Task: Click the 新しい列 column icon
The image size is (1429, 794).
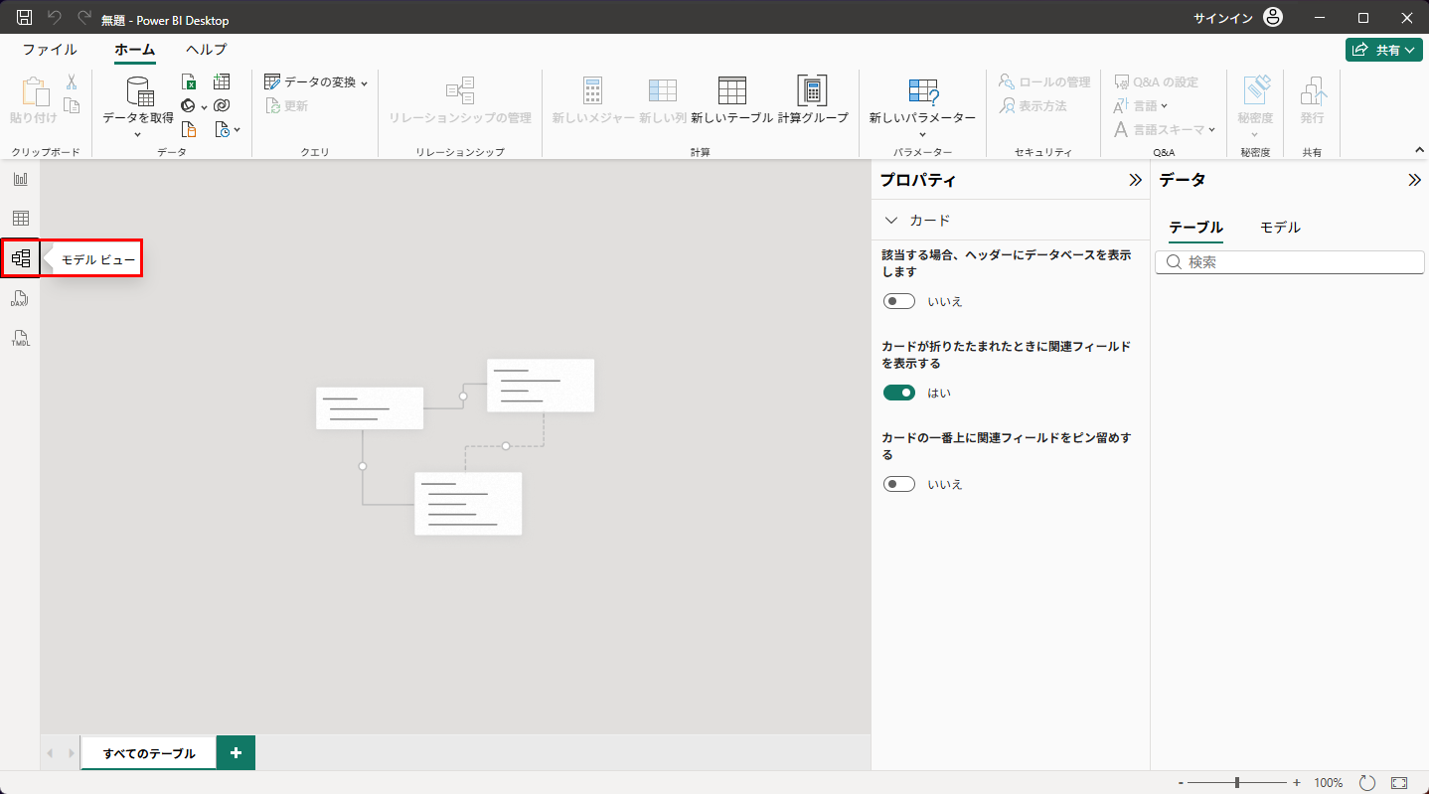Action: point(663,90)
